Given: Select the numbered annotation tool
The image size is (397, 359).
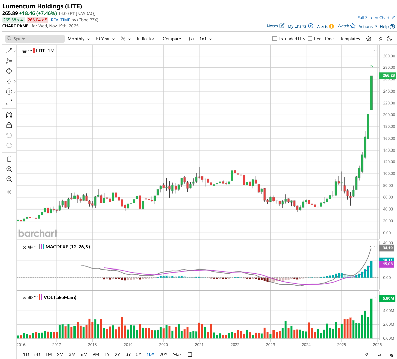Looking at the screenshot, I should (x=9, y=92).
